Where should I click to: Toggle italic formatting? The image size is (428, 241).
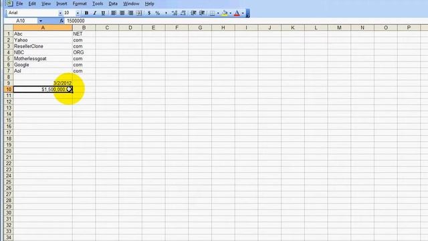click(95, 13)
